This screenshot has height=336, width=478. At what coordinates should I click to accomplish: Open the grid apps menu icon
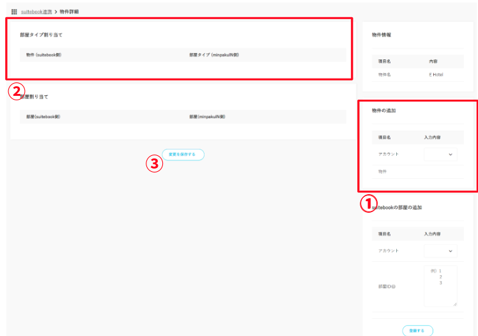click(14, 11)
